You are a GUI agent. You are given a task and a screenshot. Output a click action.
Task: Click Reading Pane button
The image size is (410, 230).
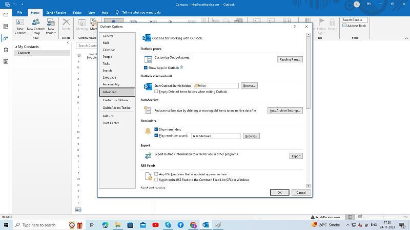pos(290,59)
